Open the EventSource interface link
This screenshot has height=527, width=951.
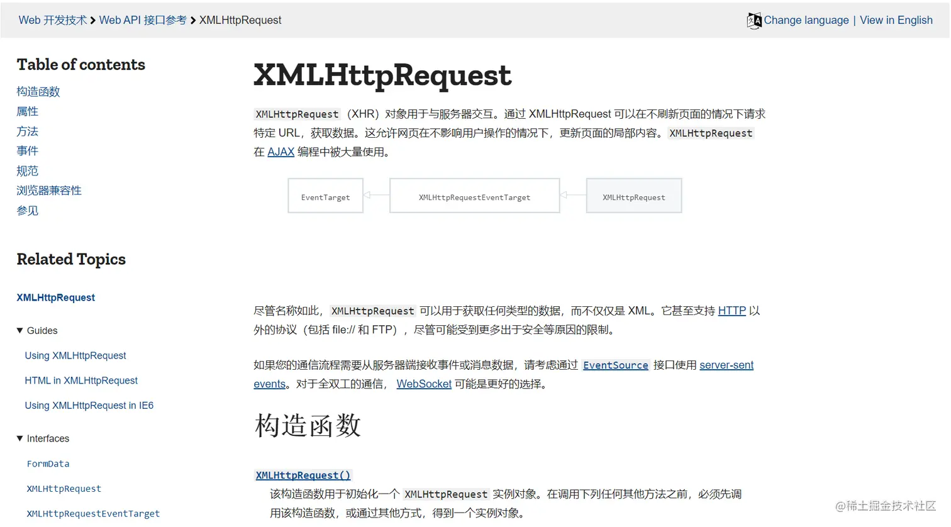[x=615, y=365]
